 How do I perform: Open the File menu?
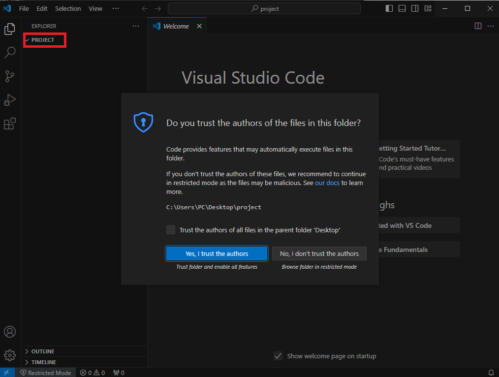point(24,8)
